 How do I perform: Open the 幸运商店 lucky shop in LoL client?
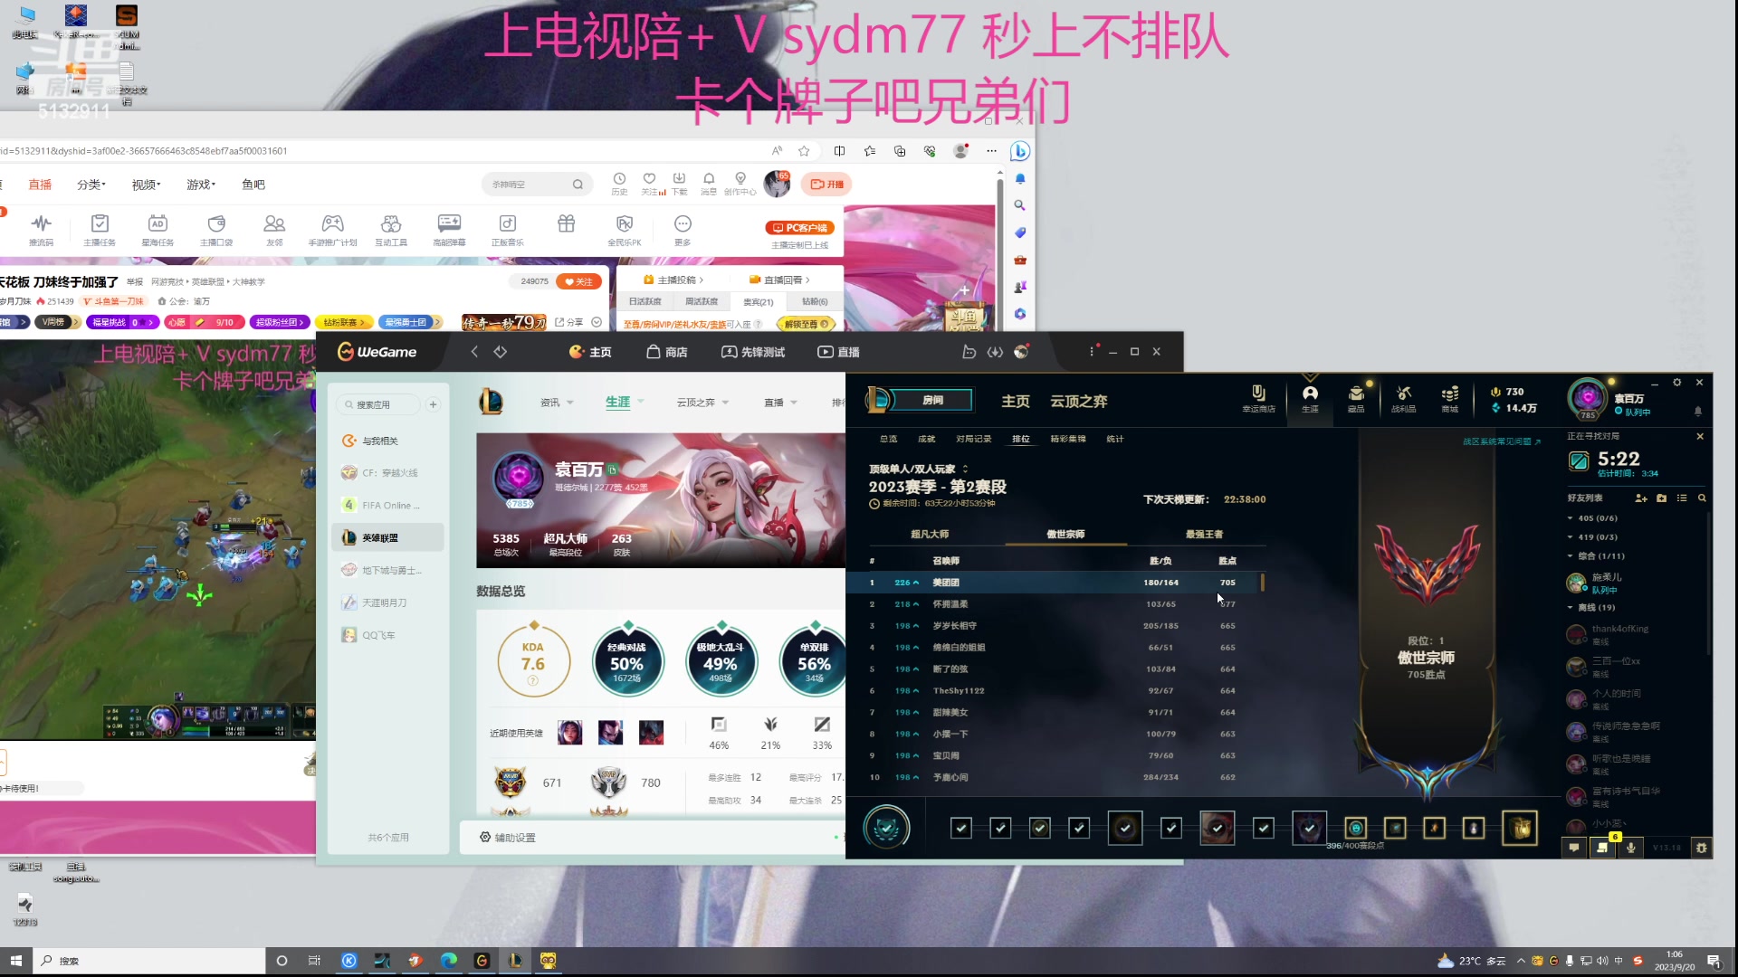(1258, 399)
